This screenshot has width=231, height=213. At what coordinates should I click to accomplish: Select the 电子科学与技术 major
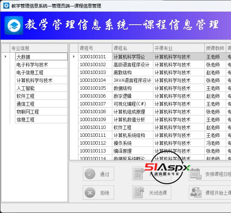(41, 65)
